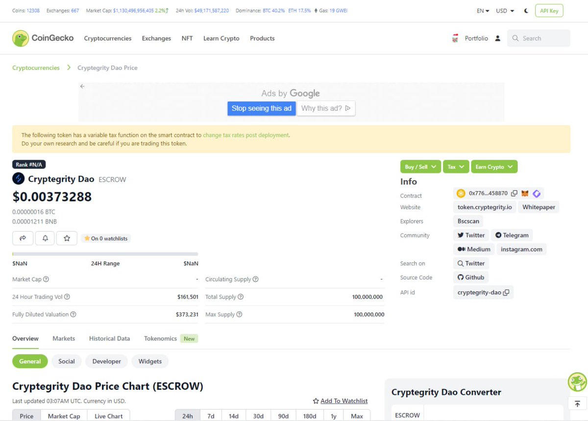Screen dimensions: 588x421
Task: Open 24 Hour Trading Vol help icon
Action: click(x=67, y=297)
